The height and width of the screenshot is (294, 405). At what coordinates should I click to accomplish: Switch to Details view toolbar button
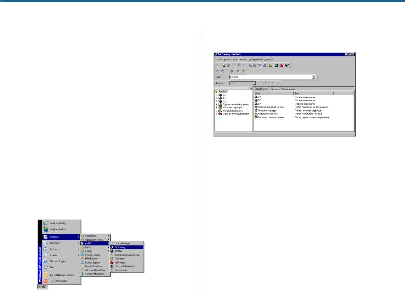[260, 65]
